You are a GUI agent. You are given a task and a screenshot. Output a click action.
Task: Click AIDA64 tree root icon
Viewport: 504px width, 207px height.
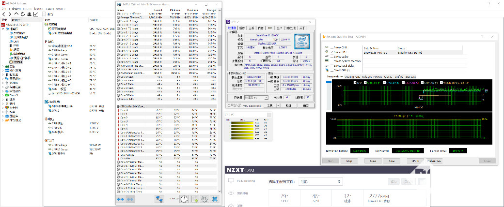point(2,24)
